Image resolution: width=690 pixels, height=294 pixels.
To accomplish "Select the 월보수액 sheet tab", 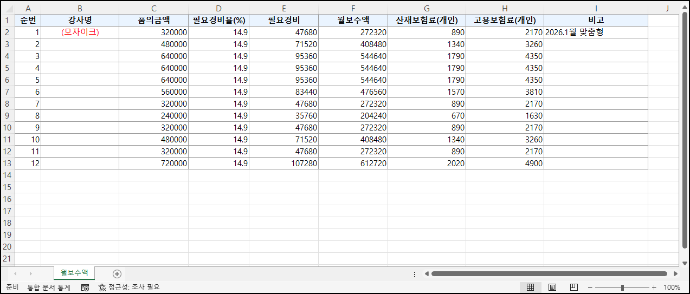I will [x=74, y=273].
